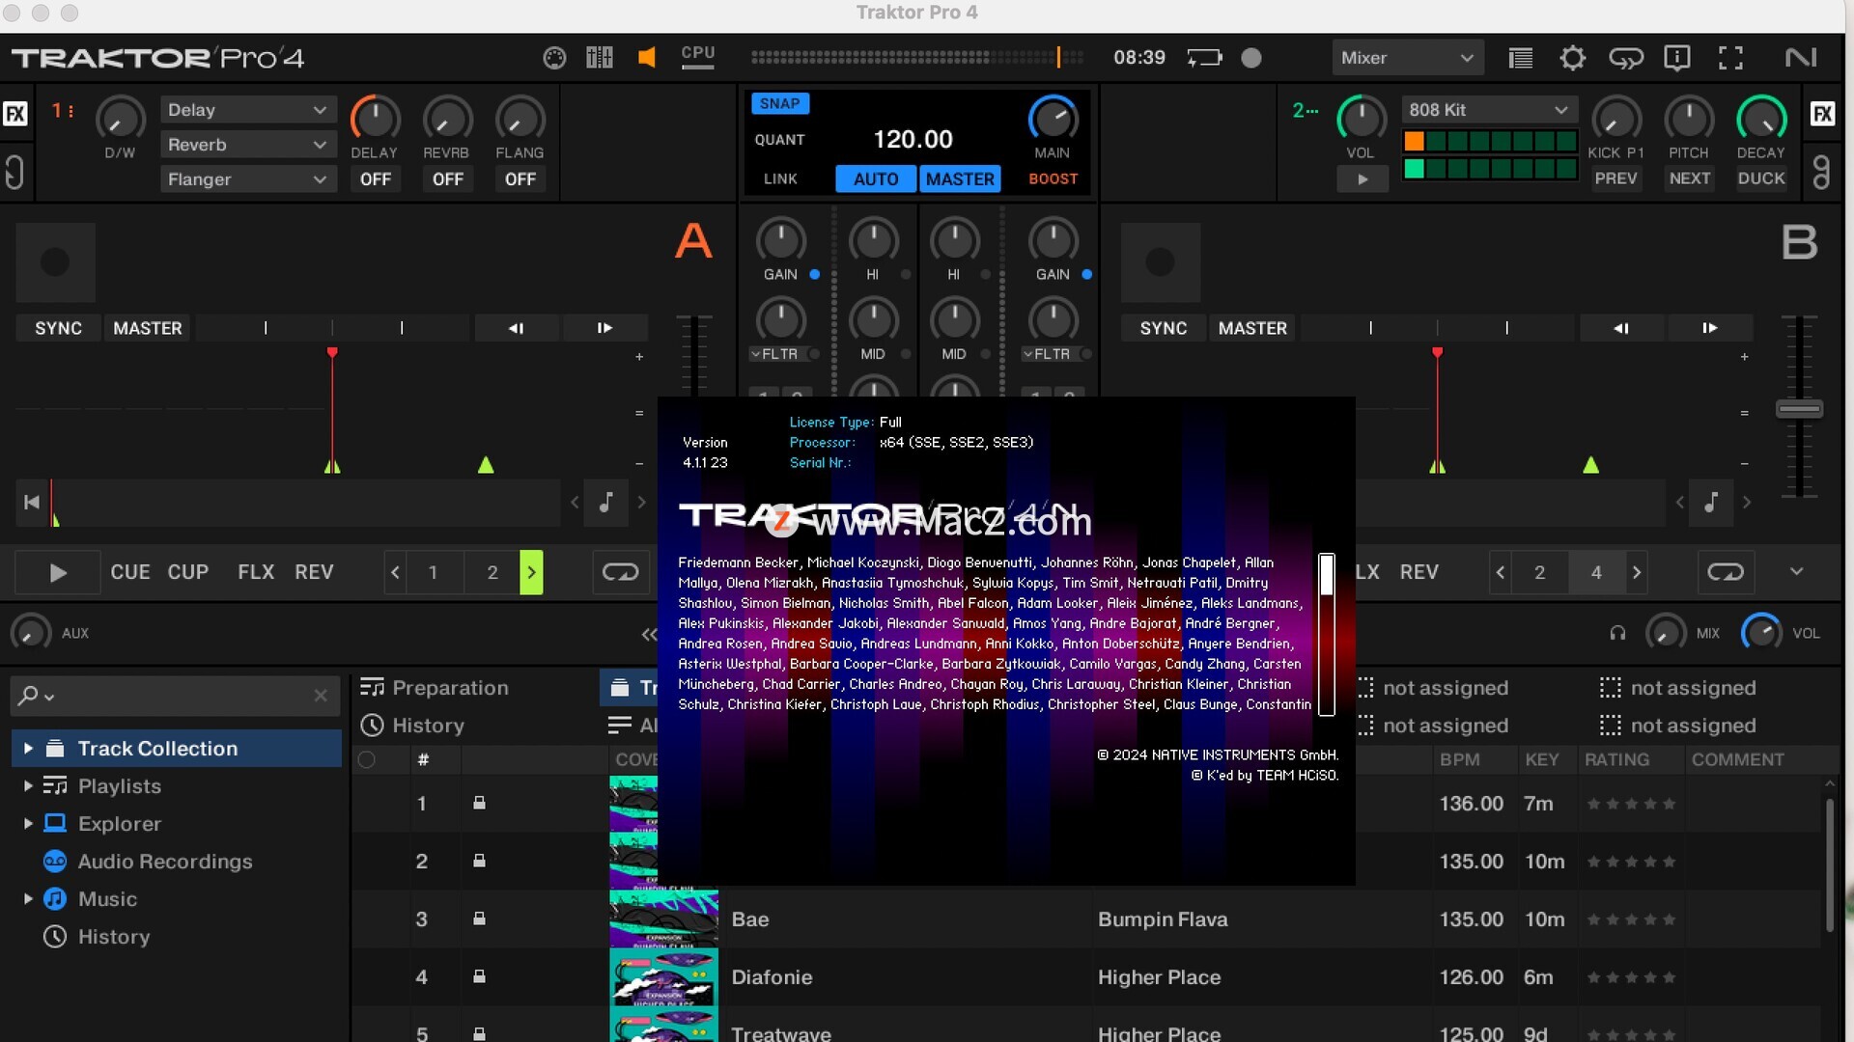Expand the Playlists tree node
The height and width of the screenshot is (1042, 1854).
tap(28, 786)
